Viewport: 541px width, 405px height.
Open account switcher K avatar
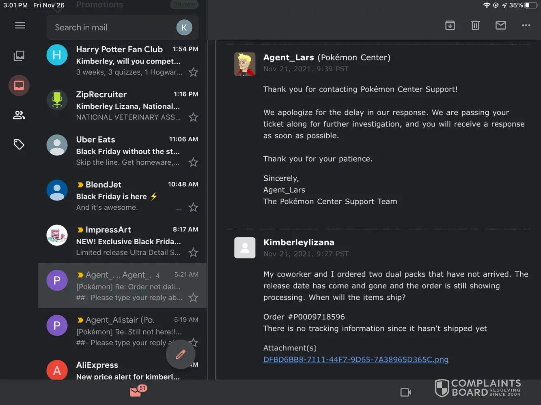184,28
